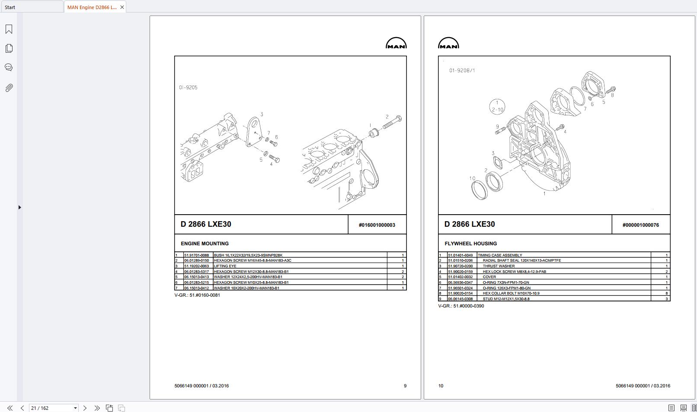Switch to the Start tab
The image size is (697, 412).
[x=32, y=7]
